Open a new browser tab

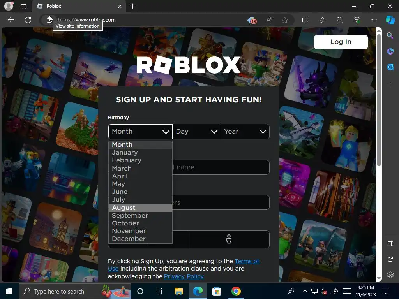coord(132,6)
